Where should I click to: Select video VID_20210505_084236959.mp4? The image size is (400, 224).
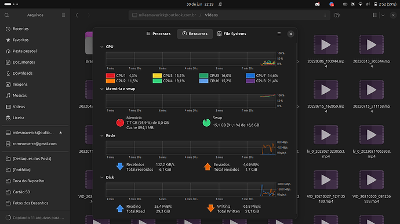[x=372, y=186]
